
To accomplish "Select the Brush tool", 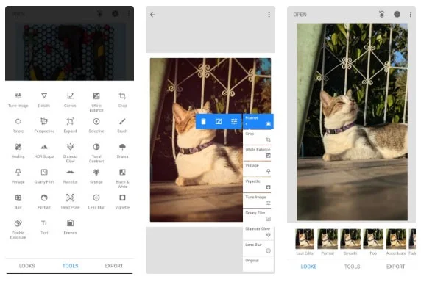I will point(122,126).
